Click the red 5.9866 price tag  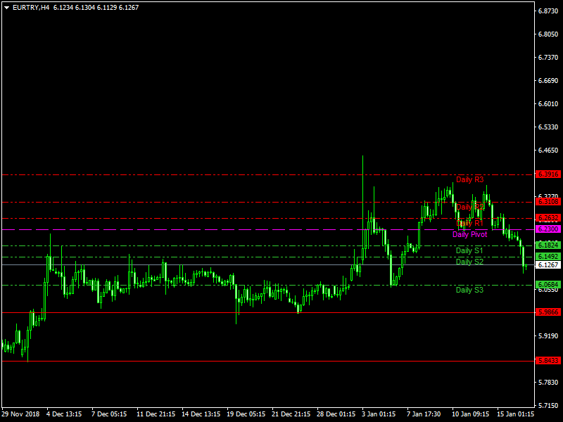548,312
